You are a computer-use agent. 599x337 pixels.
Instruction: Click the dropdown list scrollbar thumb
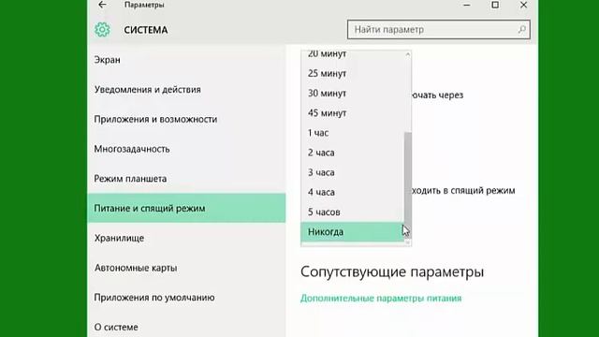pos(408,184)
